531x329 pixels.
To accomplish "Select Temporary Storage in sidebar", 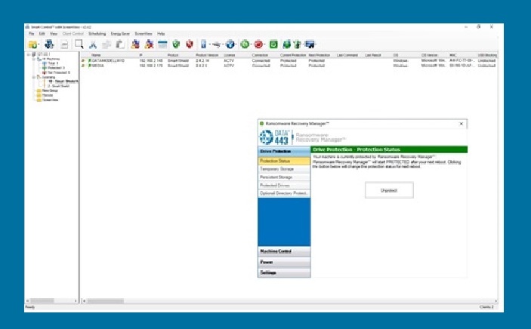I will tap(284, 169).
